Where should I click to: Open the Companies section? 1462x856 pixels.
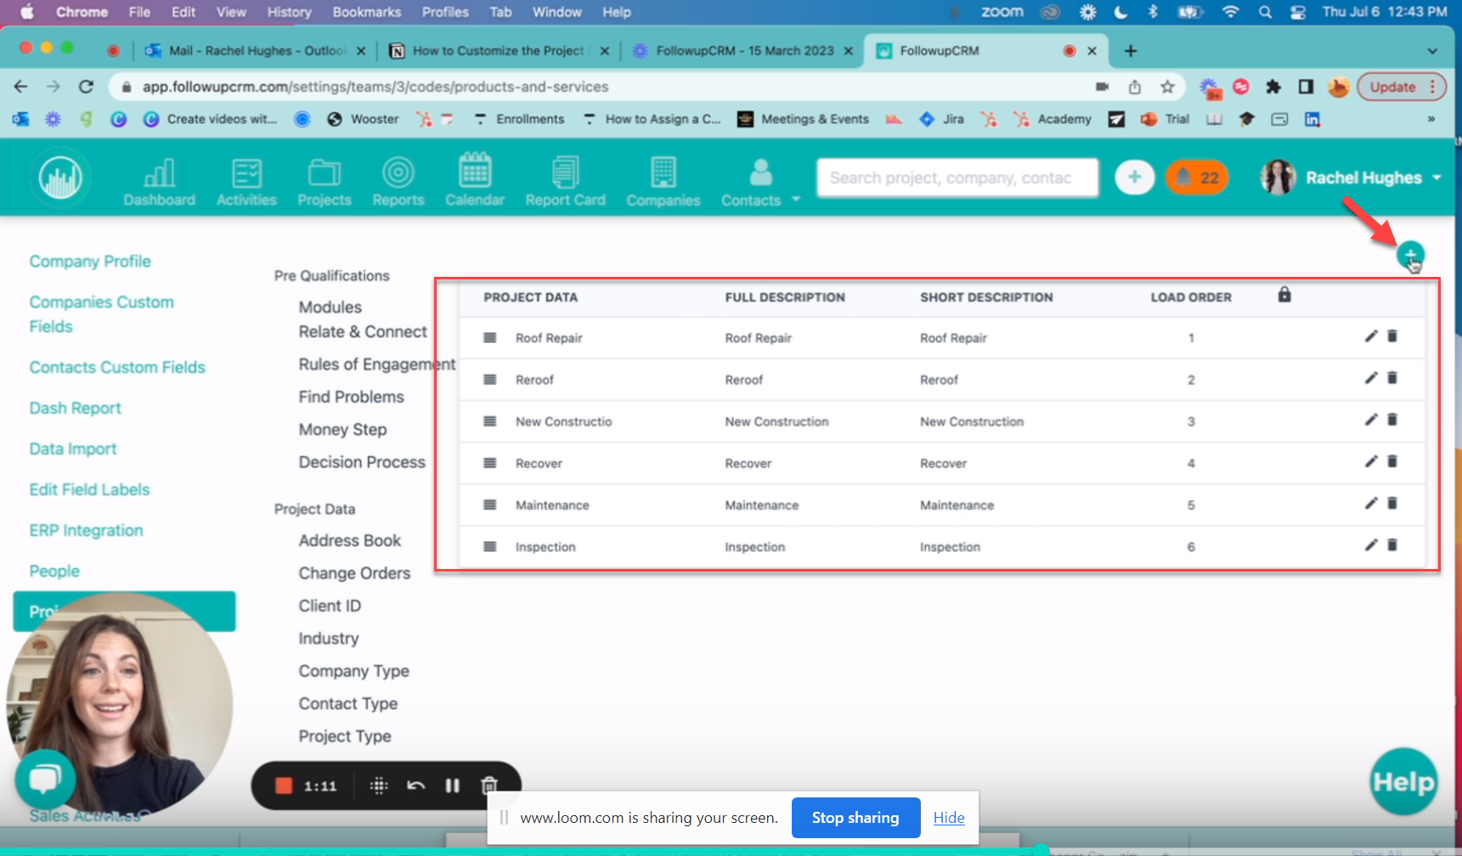[x=663, y=179]
